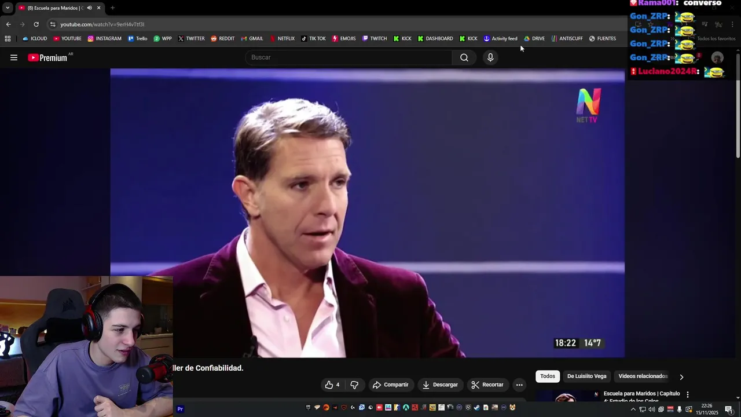Open the volume control in system tray
Viewport: 741px width, 417px height.
pos(652,409)
